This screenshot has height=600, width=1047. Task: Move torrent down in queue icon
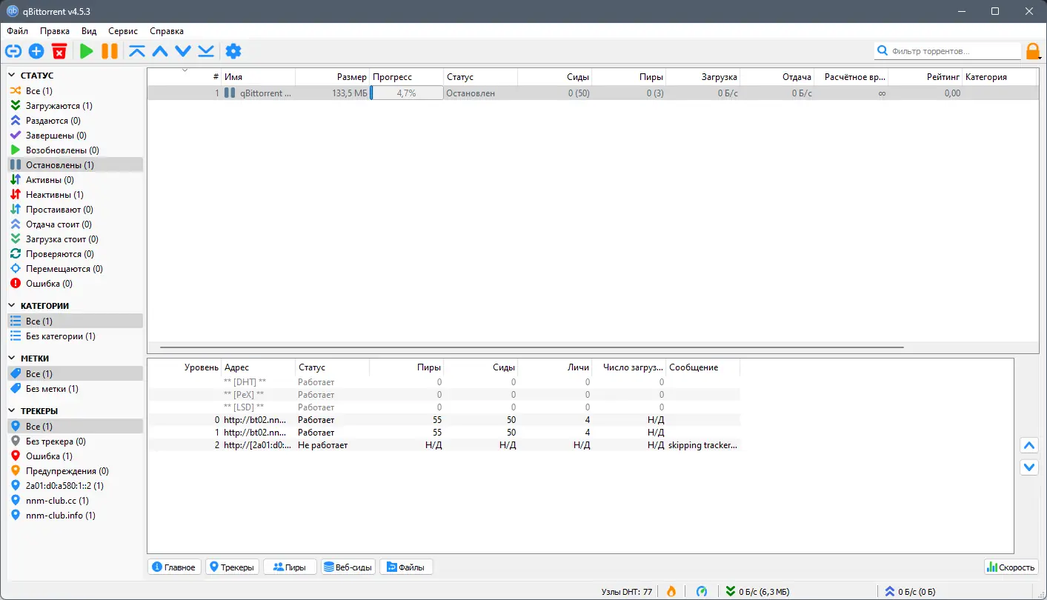pyautogui.click(x=183, y=51)
